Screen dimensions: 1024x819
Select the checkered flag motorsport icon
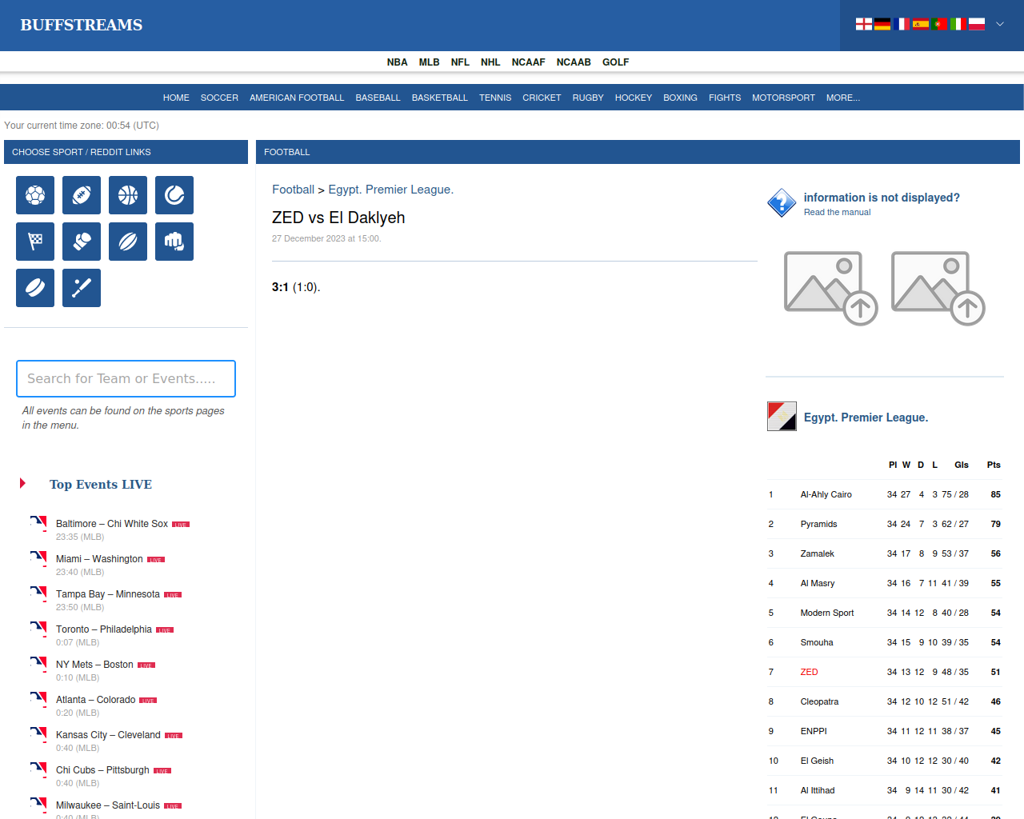pos(35,242)
